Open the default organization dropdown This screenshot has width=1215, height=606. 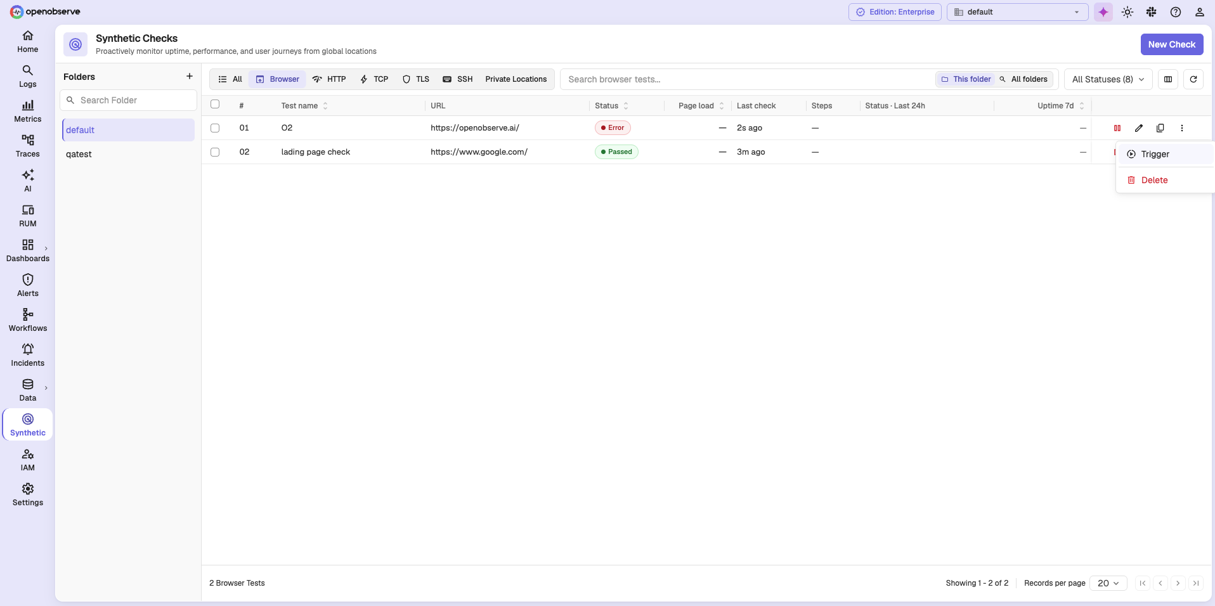tap(1017, 12)
